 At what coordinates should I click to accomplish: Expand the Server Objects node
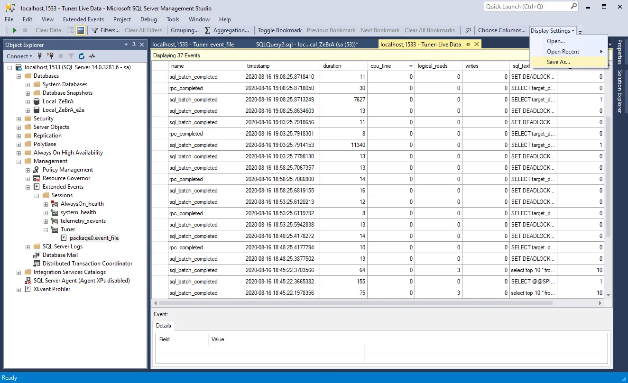19,127
